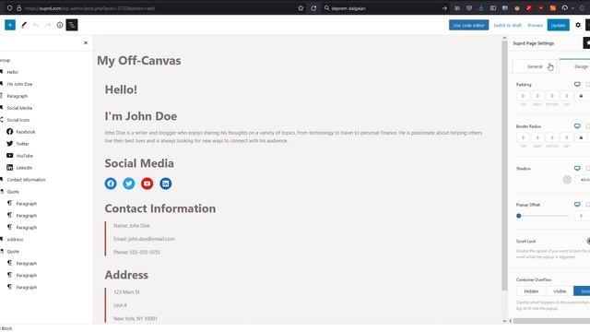Click the Update button
This screenshot has height=332, width=590.
(x=558, y=25)
